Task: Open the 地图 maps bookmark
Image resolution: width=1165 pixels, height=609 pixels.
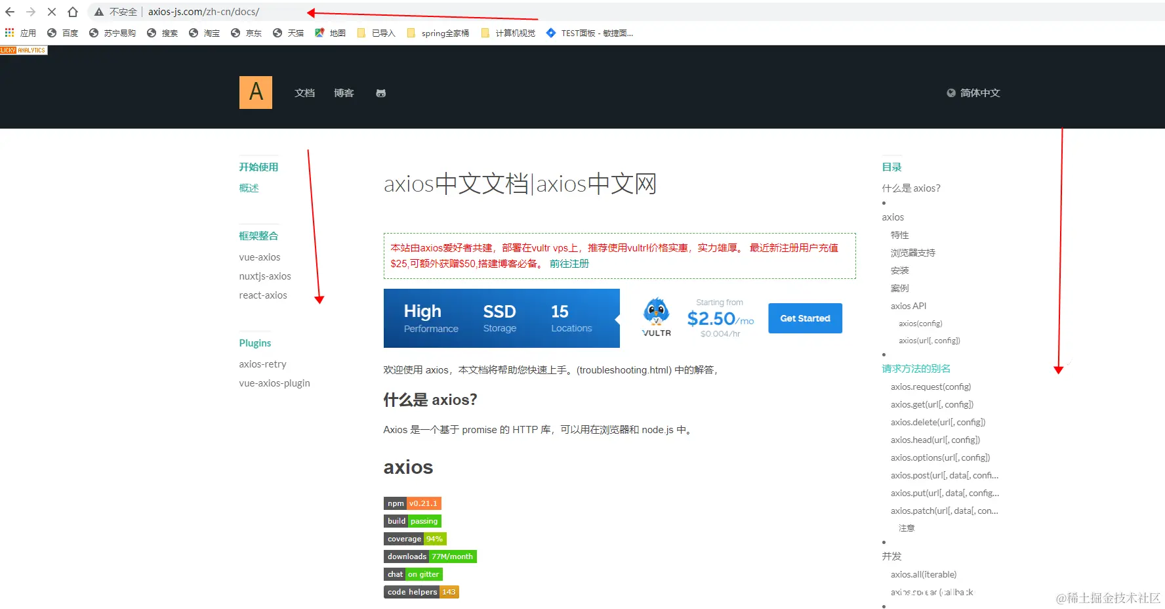Action: (330, 33)
